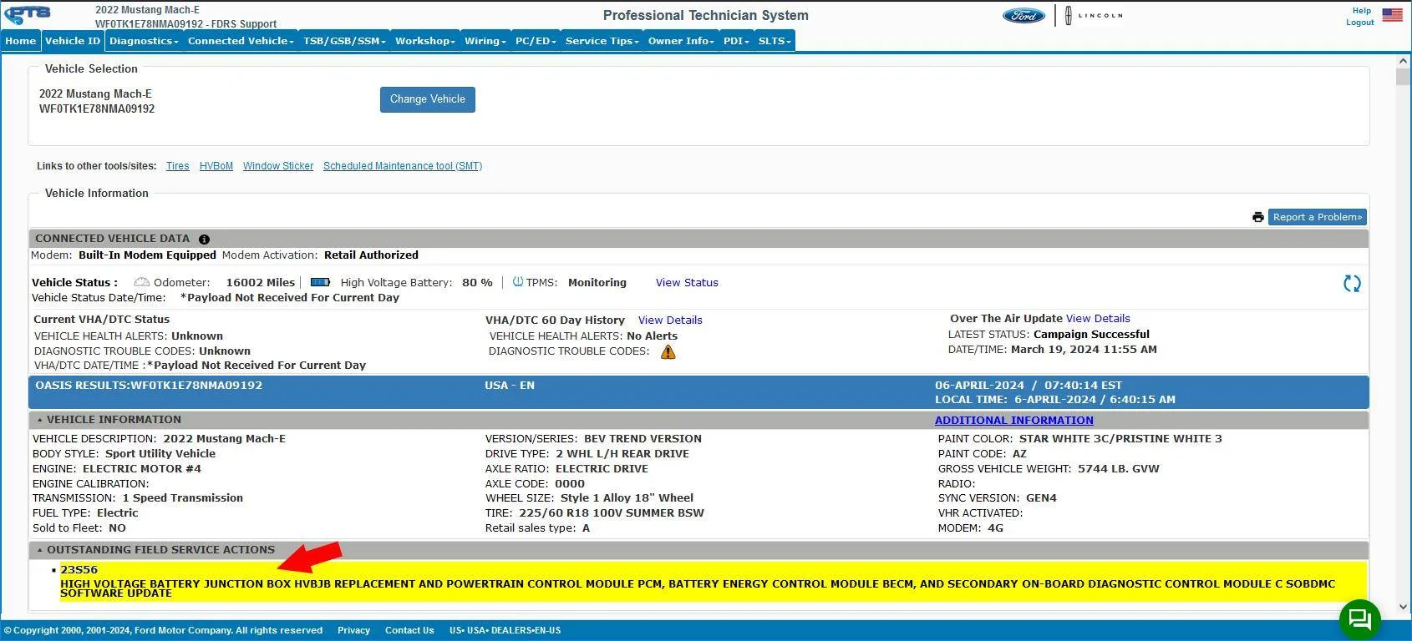Open the Workshop dropdown menu
1412x641 pixels.
(x=424, y=41)
